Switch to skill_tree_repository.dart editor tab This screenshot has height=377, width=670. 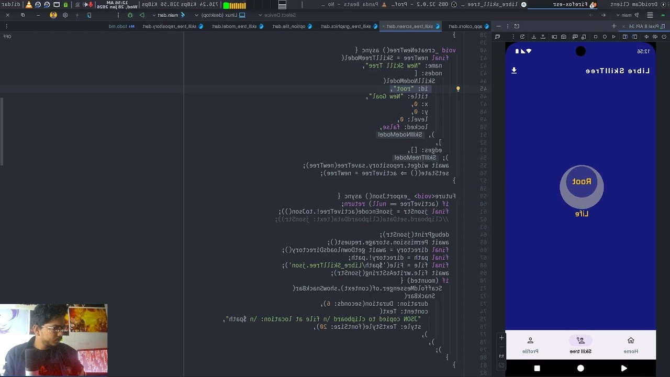(173, 26)
